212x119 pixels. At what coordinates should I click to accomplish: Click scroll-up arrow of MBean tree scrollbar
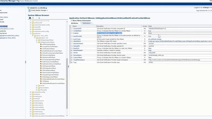pyautogui.click(x=67, y=22)
